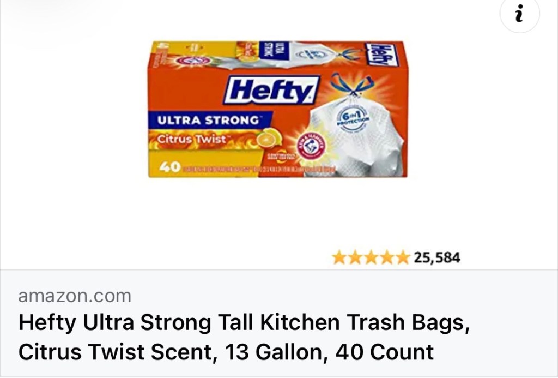Click the ULTRA STRONG blue banner
558x378 pixels.
click(210, 120)
